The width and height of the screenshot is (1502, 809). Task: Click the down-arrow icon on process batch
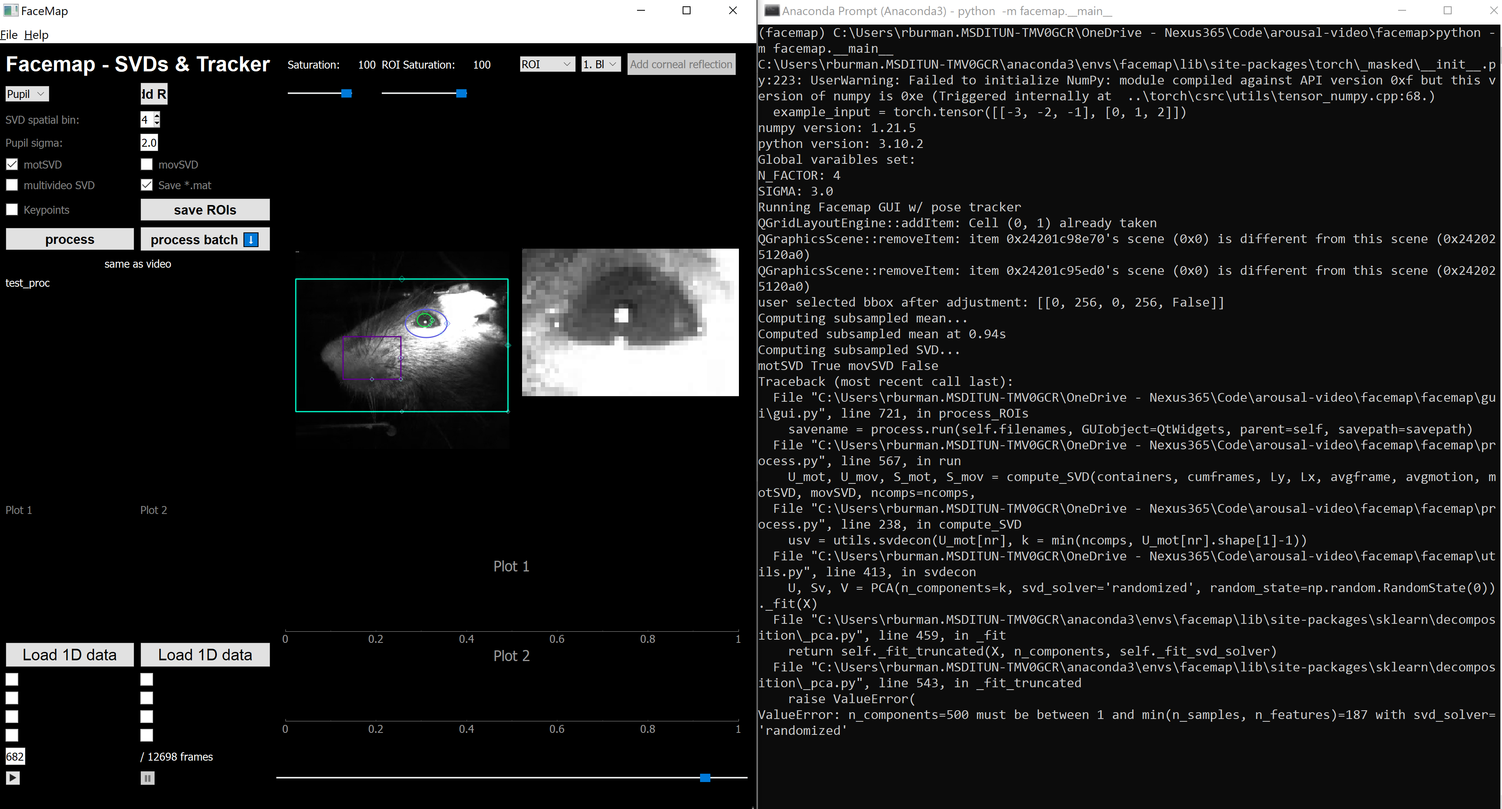pos(250,239)
